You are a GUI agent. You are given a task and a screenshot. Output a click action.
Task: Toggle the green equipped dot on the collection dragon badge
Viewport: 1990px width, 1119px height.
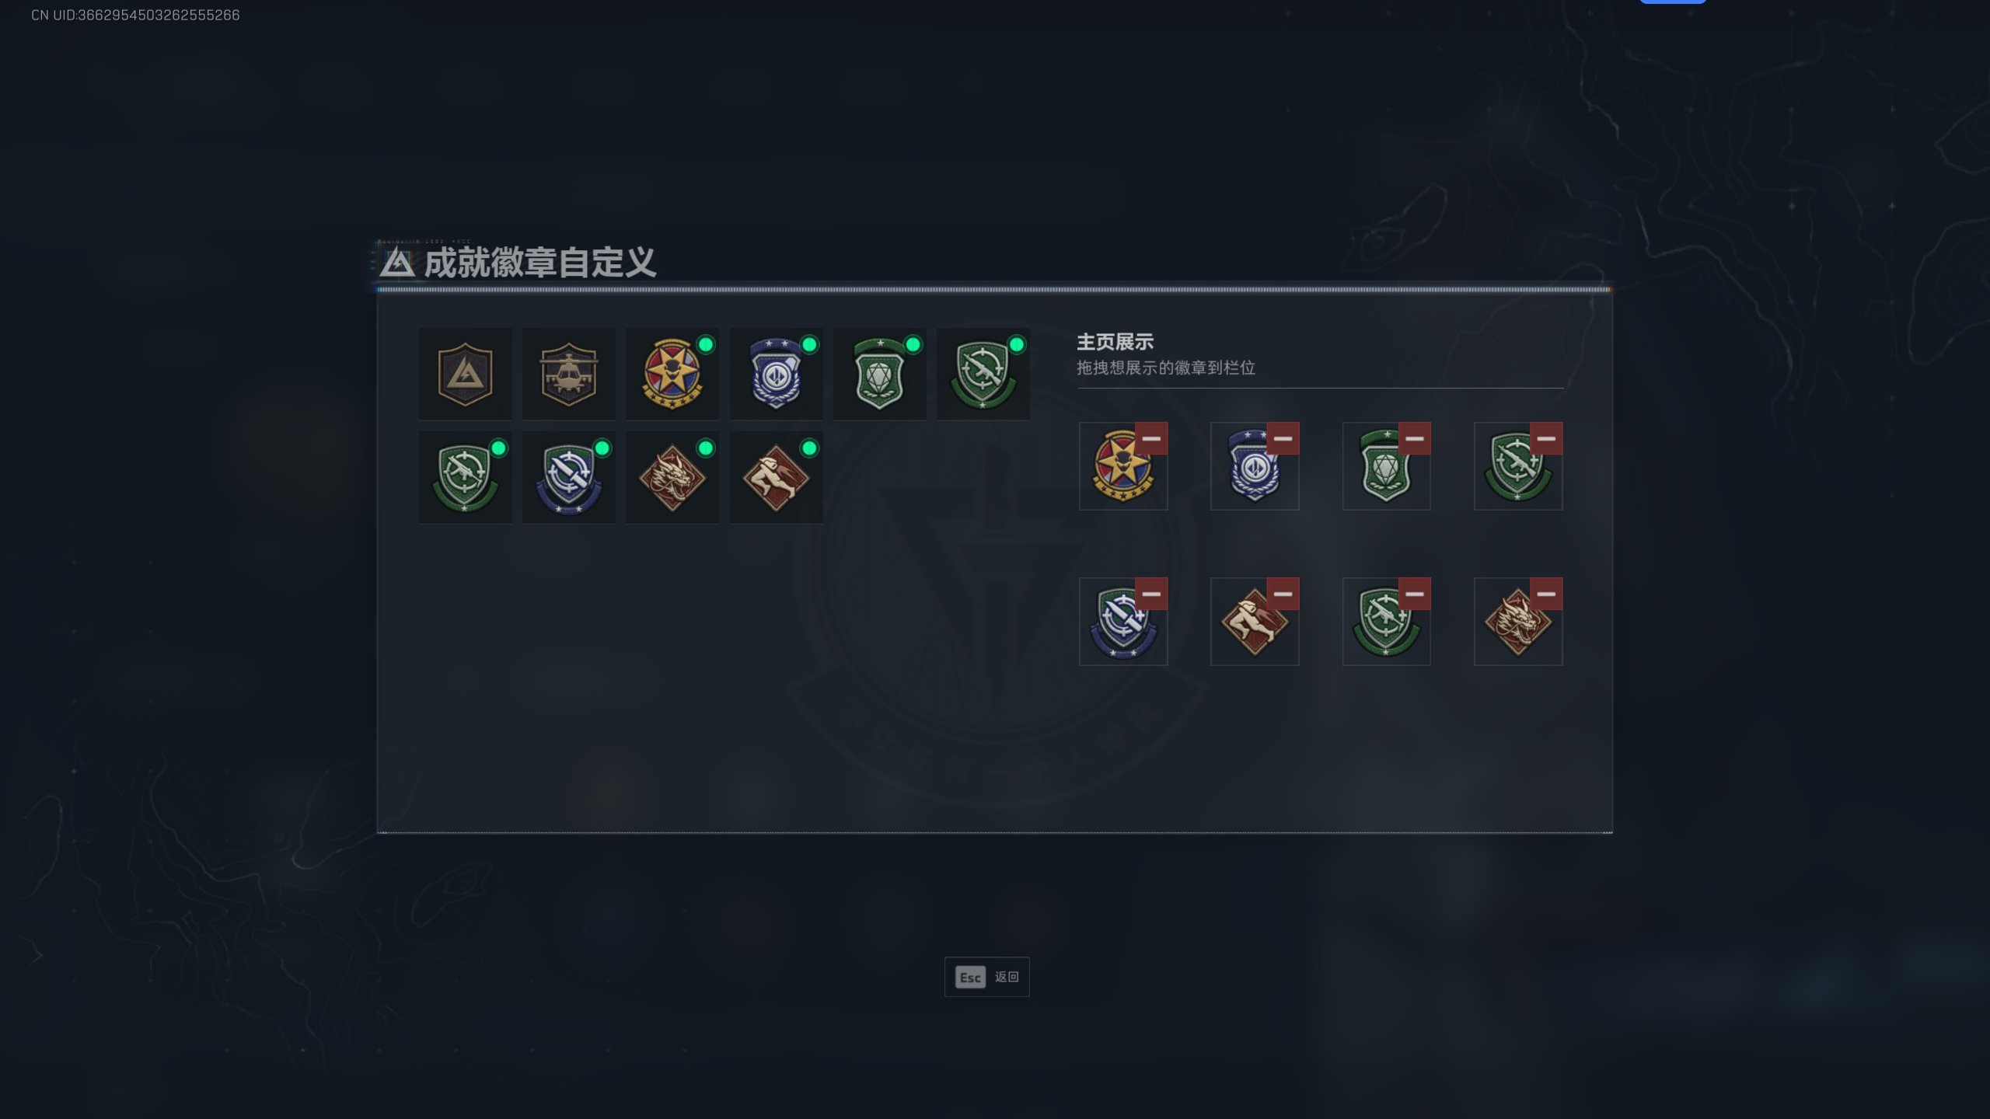pyautogui.click(x=706, y=448)
